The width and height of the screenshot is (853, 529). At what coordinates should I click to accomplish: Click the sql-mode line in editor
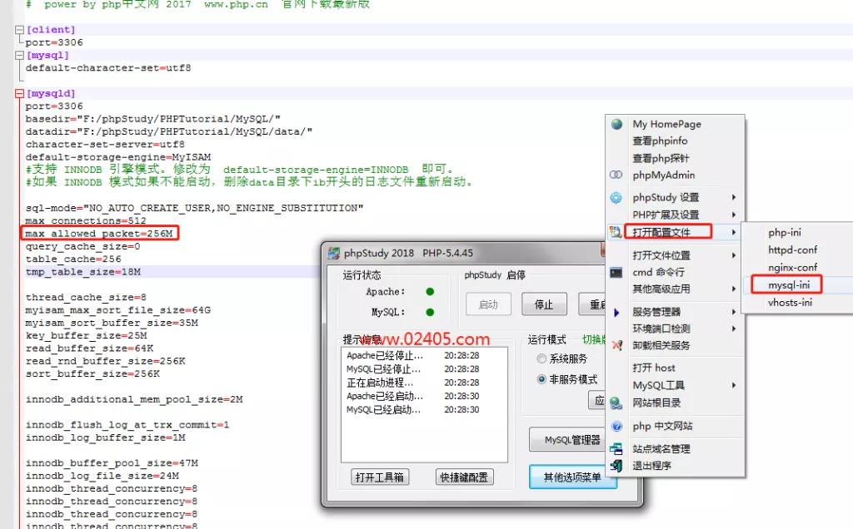pos(194,208)
